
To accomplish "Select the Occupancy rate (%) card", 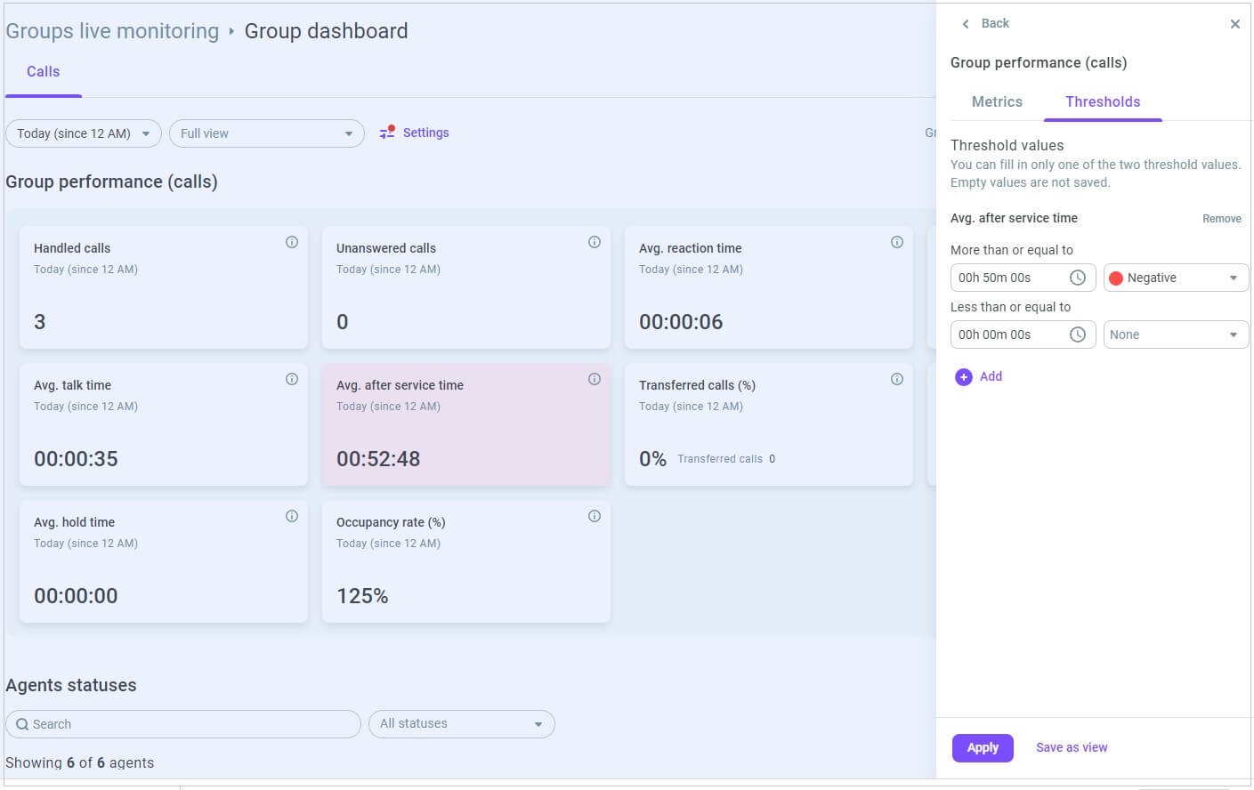I will tap(466, 561).
